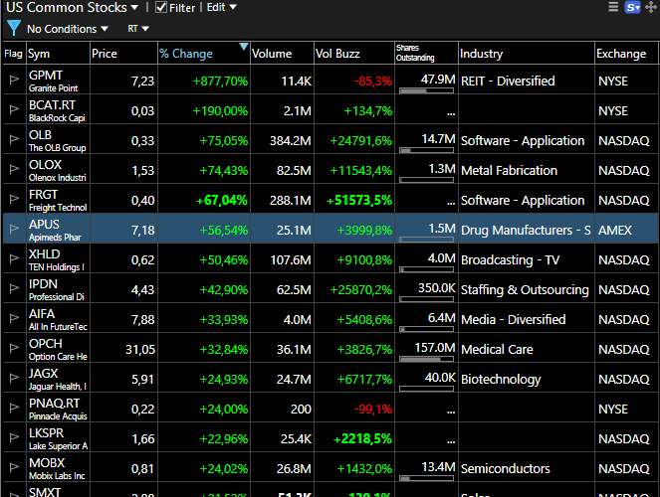Toggle the flag for AIFA
This screenshot has height=497, width=660.
tap(14, 318)
